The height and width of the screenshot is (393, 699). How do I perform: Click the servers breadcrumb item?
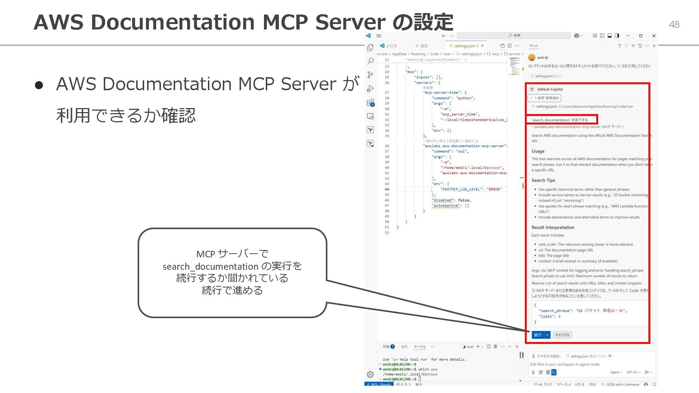click(512, 54)
